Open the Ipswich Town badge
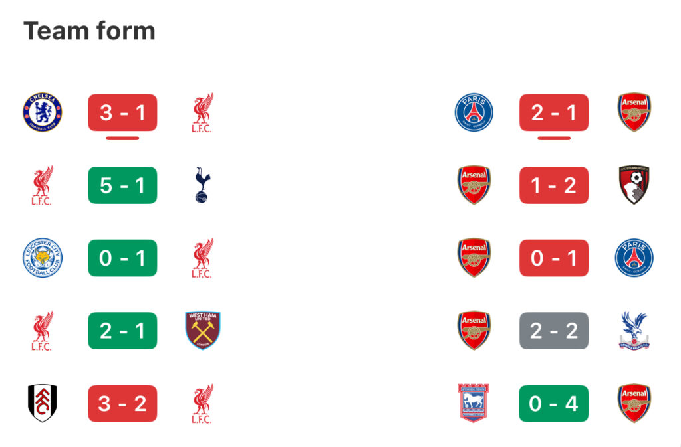The height and width of the screenshot is (447, 681). pyautogui.click(x=474, y=402)
